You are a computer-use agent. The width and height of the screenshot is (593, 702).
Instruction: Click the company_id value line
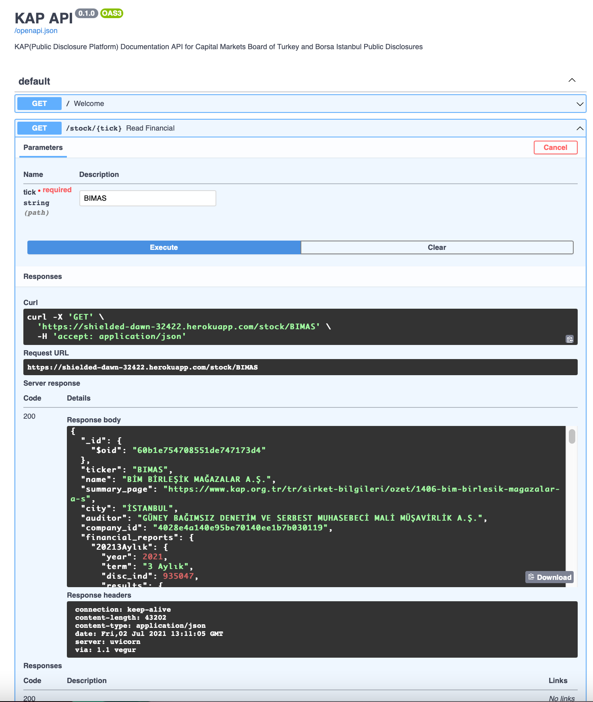(207, 528)
